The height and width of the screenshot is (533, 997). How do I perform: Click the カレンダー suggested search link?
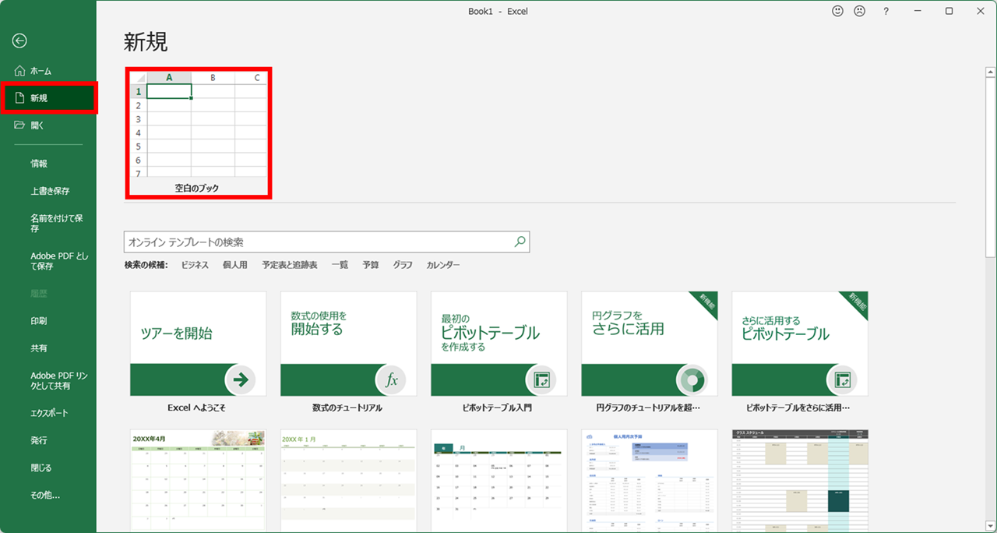(442, 265)
